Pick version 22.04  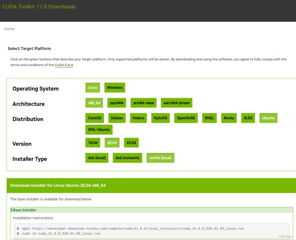pos(131,143)
